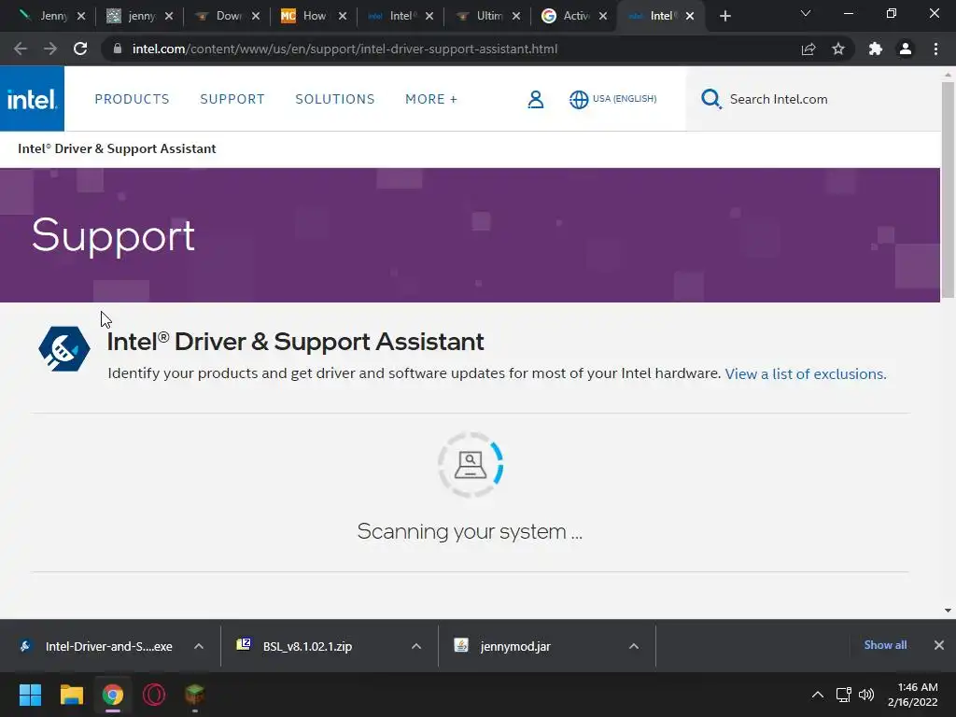Viewport: 956px width, 717px height.
Task: Open the volume control in system tray
Action: [865, 695]
